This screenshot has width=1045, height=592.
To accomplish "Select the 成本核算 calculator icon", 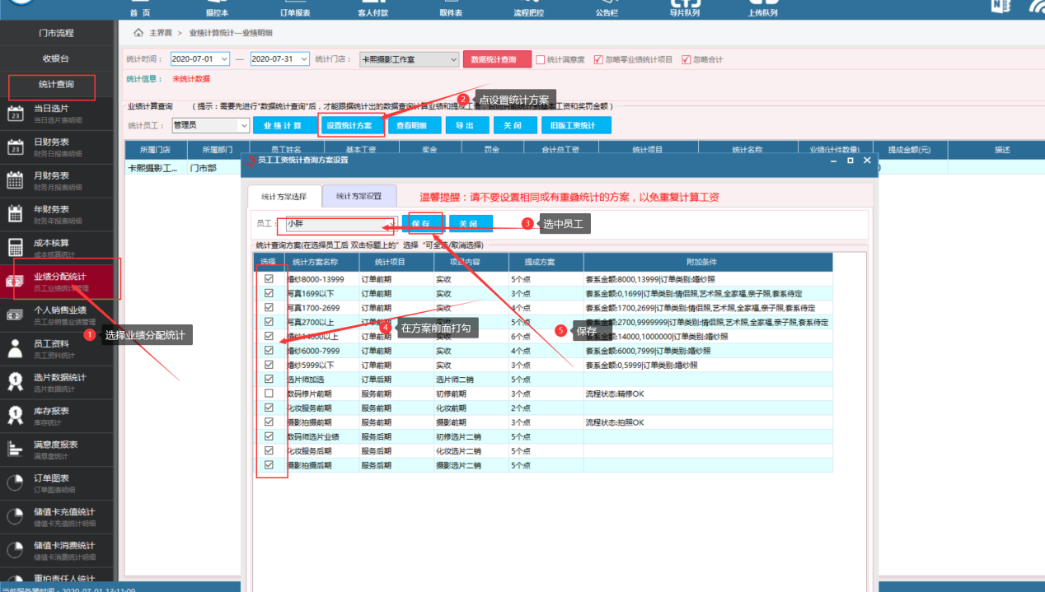I will pos(15,248).
